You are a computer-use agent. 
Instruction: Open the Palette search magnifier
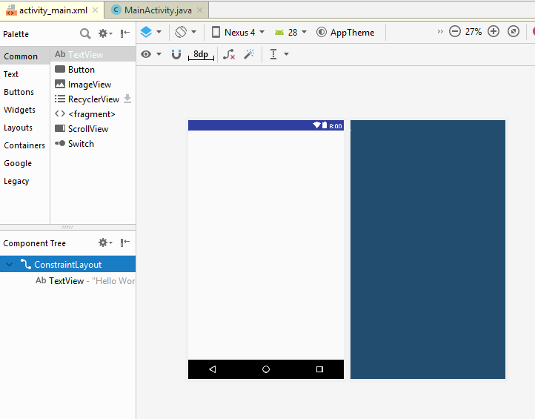pos(85,33)
